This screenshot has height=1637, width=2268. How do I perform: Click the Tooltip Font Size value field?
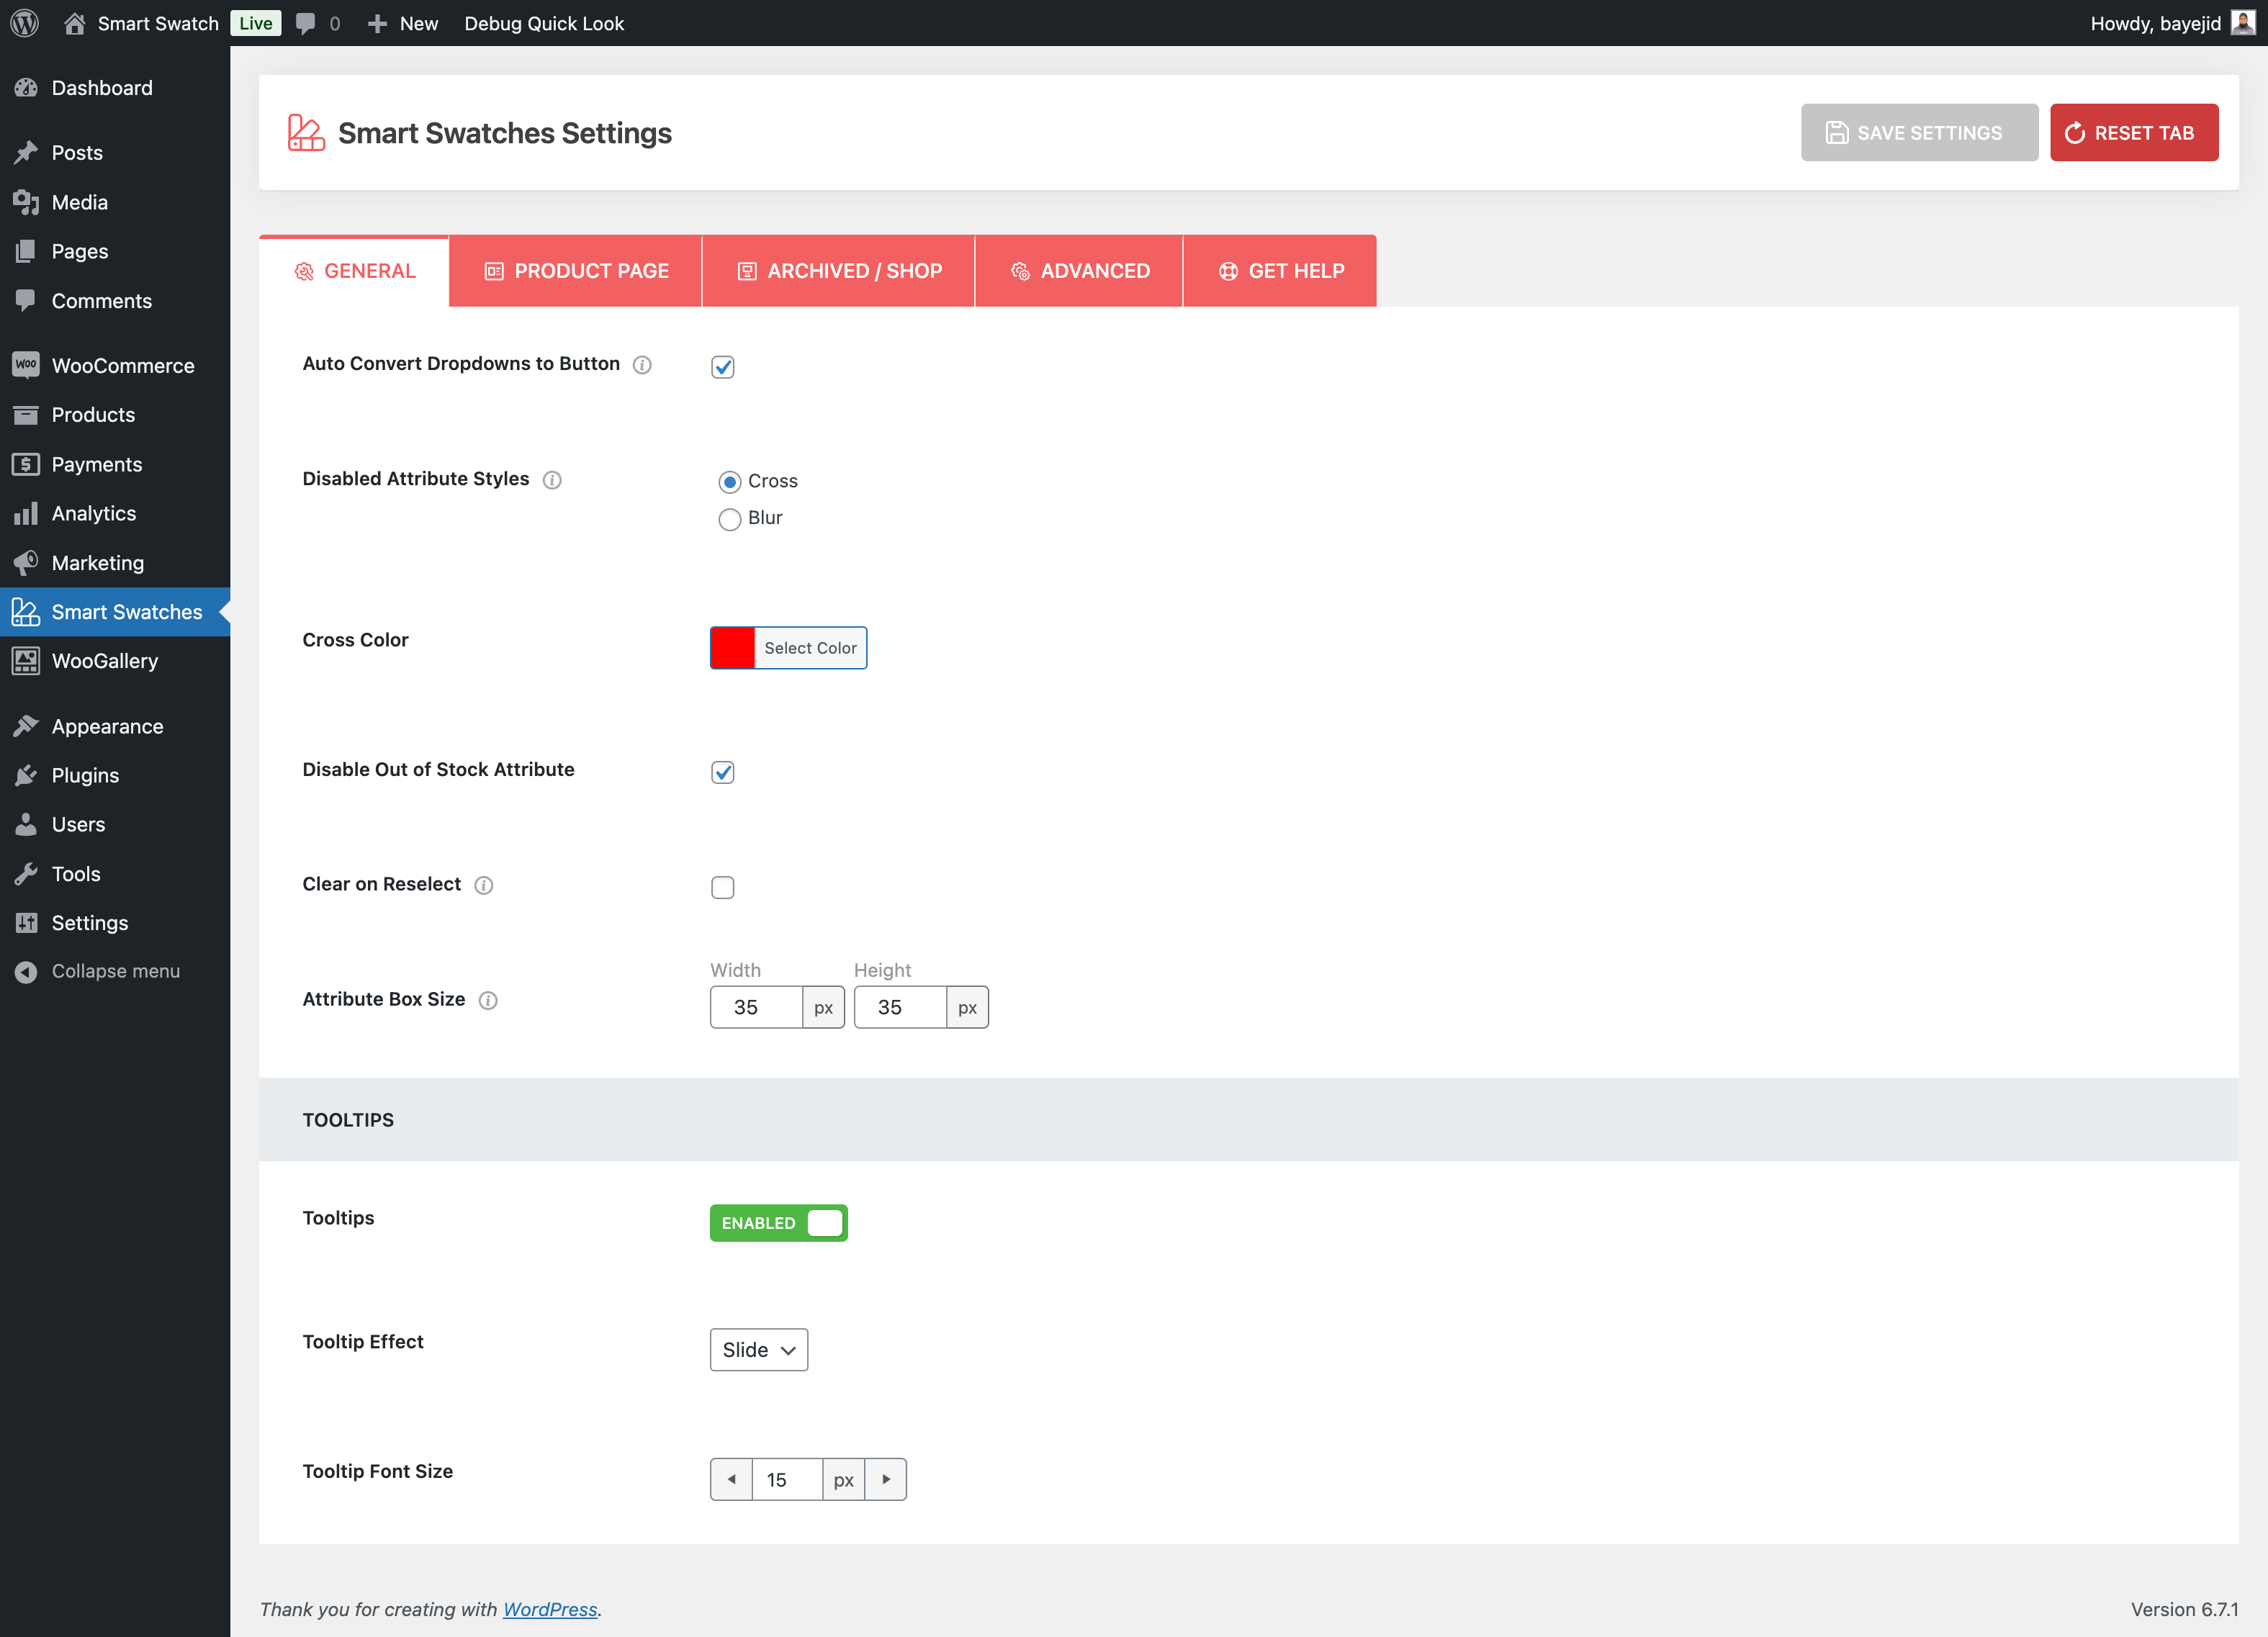(x=787, y=1479)
